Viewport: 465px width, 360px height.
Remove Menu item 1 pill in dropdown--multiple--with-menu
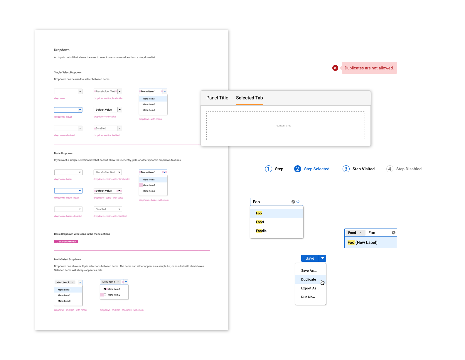(x=72, y=282)
